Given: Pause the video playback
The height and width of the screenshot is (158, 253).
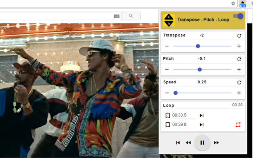Looking at the screenshot, I should [202, 143].
